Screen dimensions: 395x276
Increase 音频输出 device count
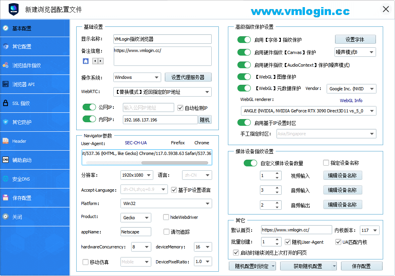[277, 203]
